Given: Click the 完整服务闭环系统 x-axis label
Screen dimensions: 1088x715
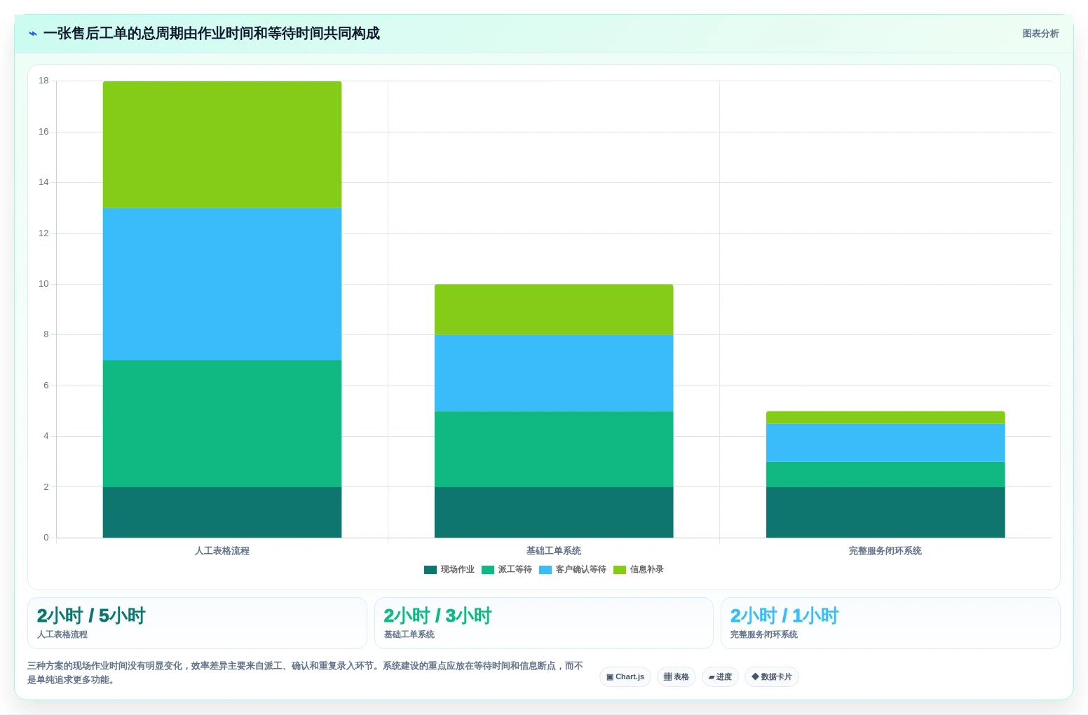Looking at the screenshot, I should pos(885,551).
